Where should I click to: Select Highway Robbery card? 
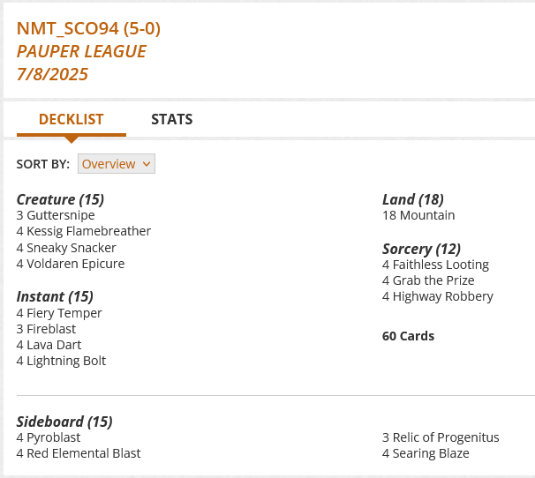pos(443,296)
